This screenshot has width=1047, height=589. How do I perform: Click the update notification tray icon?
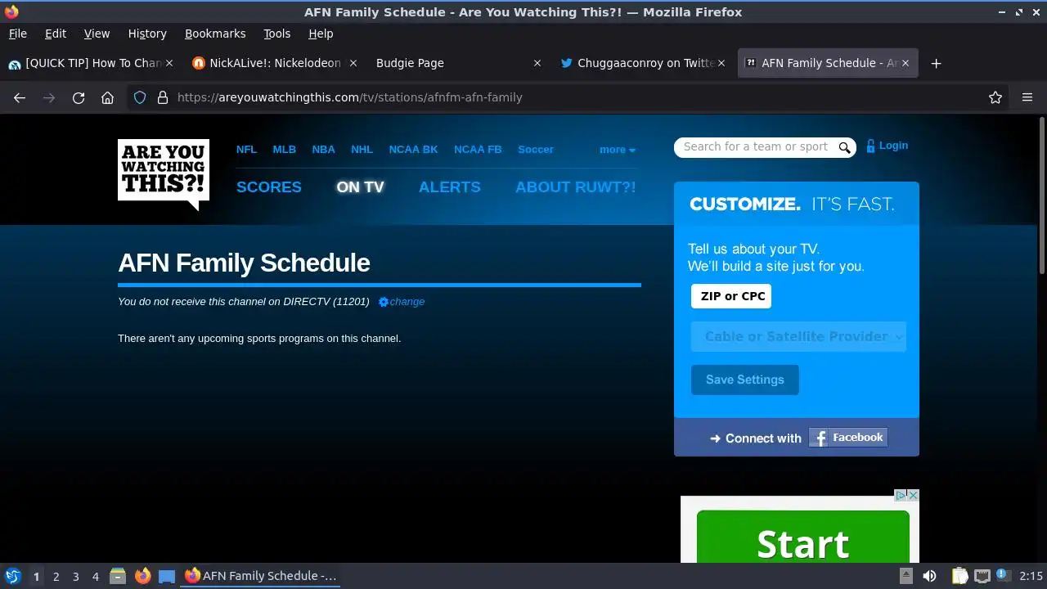[x=1004, y=576]
